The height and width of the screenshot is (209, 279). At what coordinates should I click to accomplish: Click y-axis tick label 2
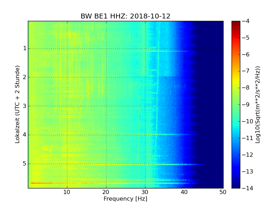point(25,77)
